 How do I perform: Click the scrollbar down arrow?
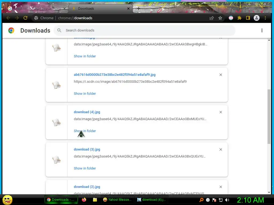[x=269, y=192]
